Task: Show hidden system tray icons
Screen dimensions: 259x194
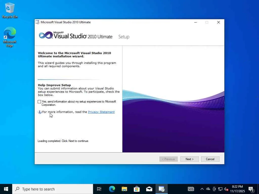Action: point(202,189)
